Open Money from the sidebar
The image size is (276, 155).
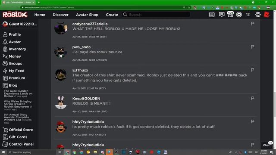tap(12, 56)
